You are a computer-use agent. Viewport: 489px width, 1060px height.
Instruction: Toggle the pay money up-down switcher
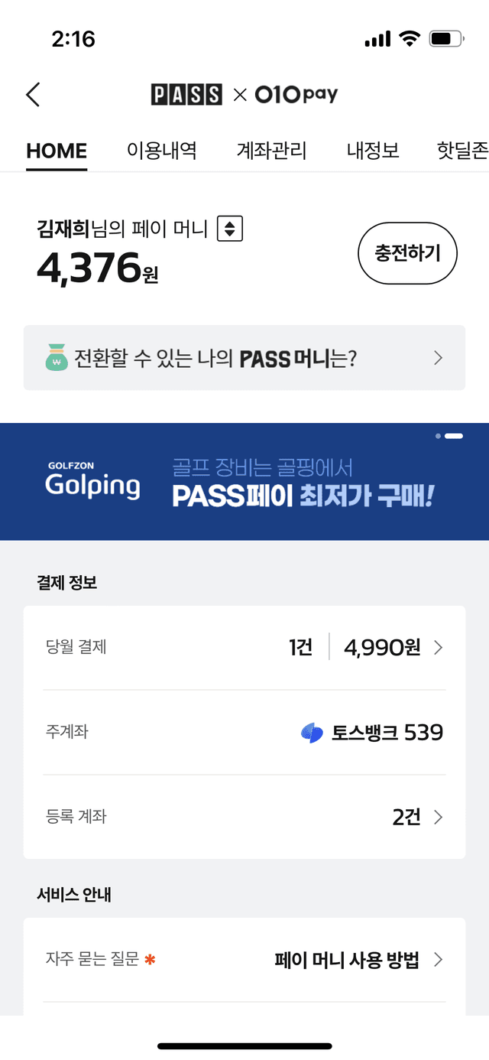pyautogui.click(x=230, y=229)
